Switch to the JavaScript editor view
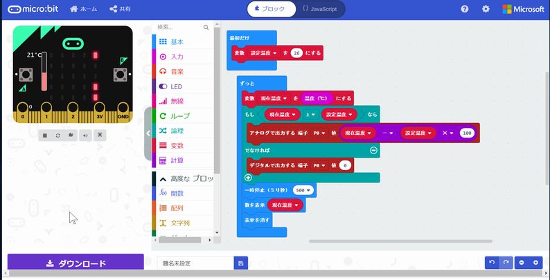The width and height of the screenshot is (550, 280). (319, 9)
